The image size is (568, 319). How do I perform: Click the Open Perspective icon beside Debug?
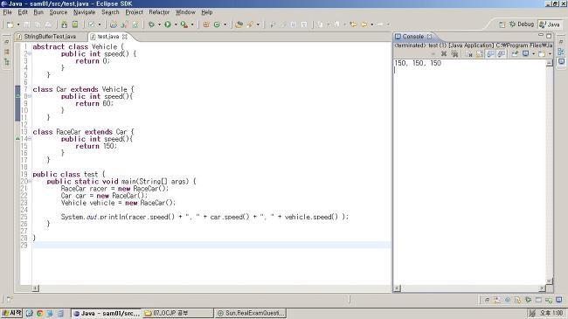coord(502,24)
